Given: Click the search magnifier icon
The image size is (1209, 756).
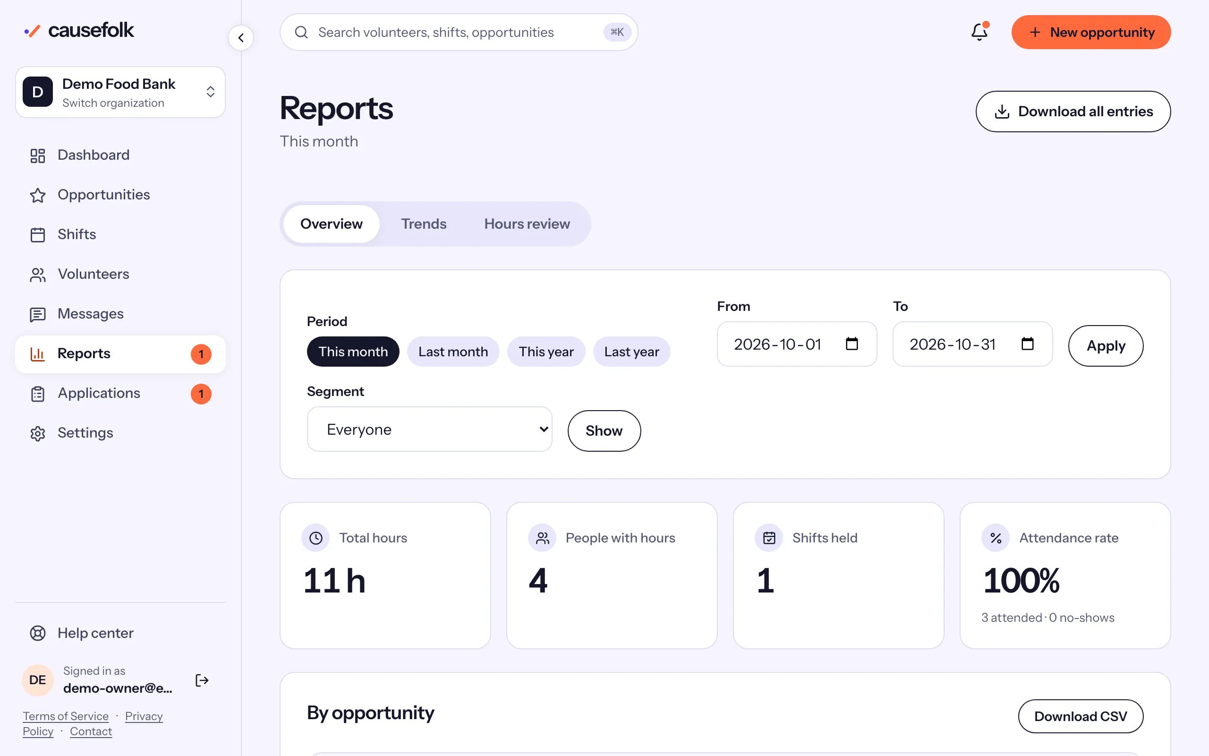Looking at the screenshot, I should [x=301, y=33].
